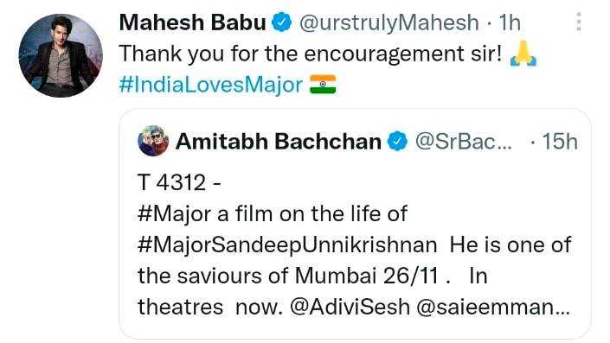Open the 1h timestamp of tweet

pyautogui.click(x=510, y=22)
